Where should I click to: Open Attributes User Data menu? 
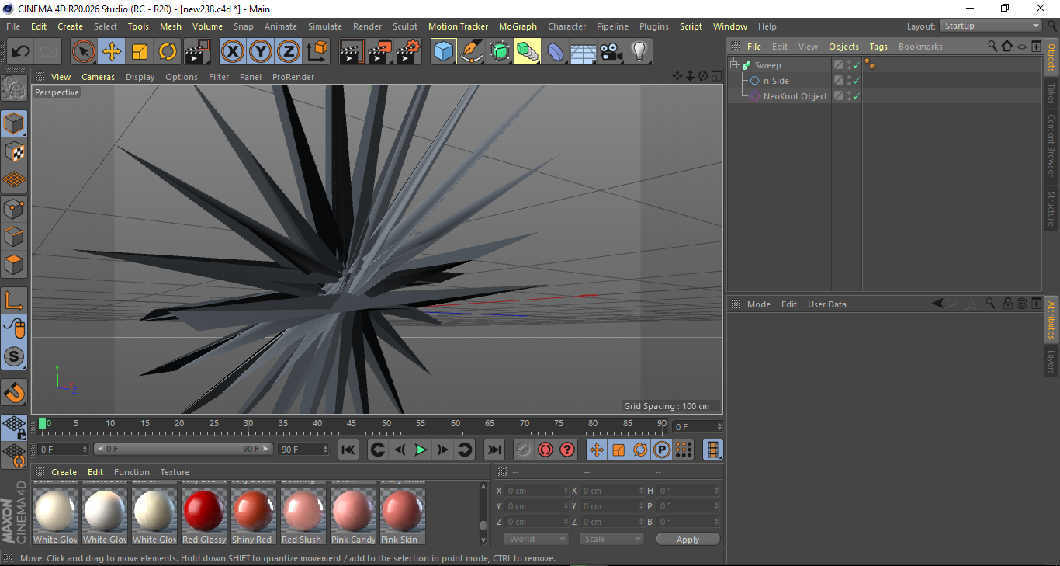tap(827, 304)
